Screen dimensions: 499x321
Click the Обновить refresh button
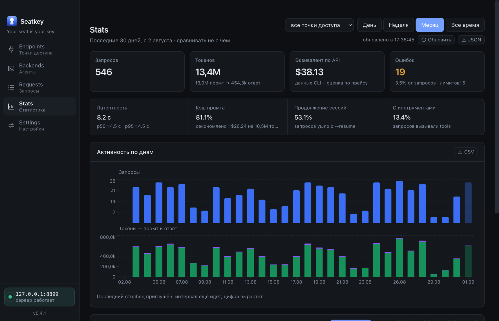(436, 40)
